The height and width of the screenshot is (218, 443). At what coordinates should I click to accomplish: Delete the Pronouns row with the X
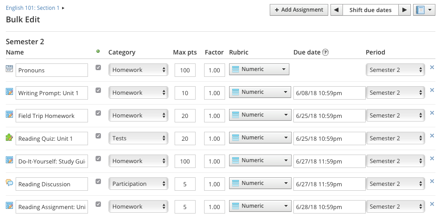431,67
